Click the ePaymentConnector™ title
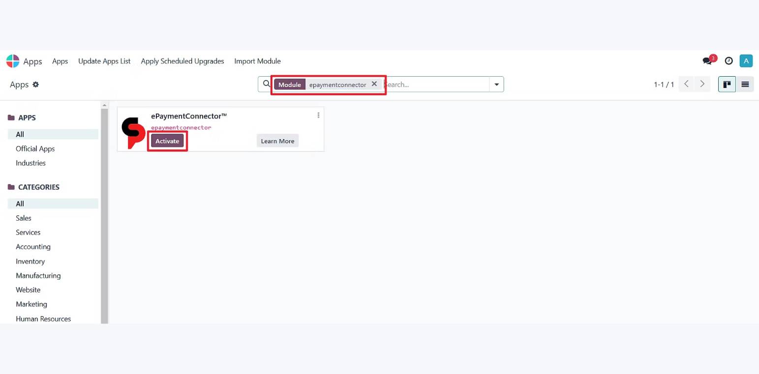 click(x=189, y=116)
